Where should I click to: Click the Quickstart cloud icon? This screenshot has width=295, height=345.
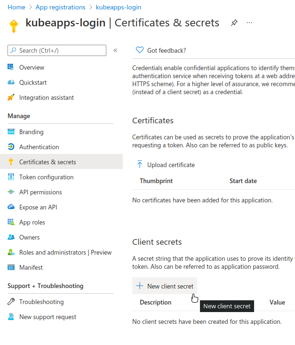(11, 82)
